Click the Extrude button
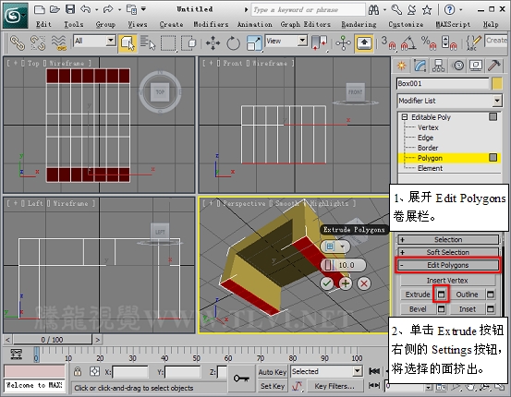 [418, 295]
